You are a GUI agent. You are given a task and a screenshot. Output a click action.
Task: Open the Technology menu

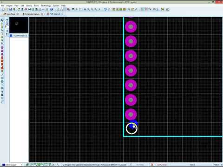46,6
